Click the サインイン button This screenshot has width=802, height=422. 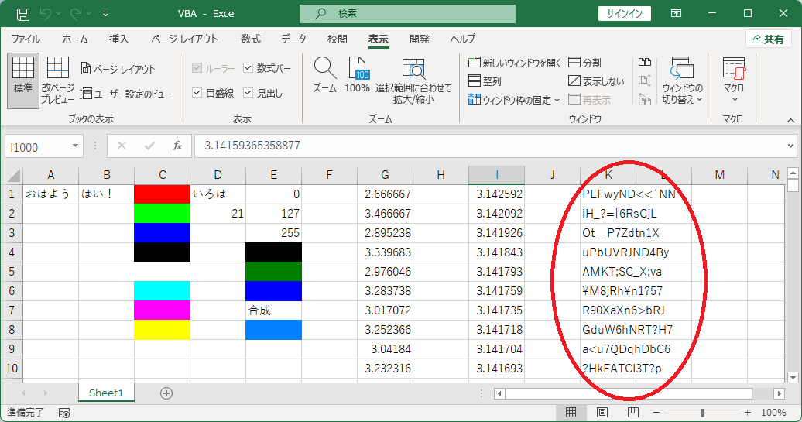625,14
